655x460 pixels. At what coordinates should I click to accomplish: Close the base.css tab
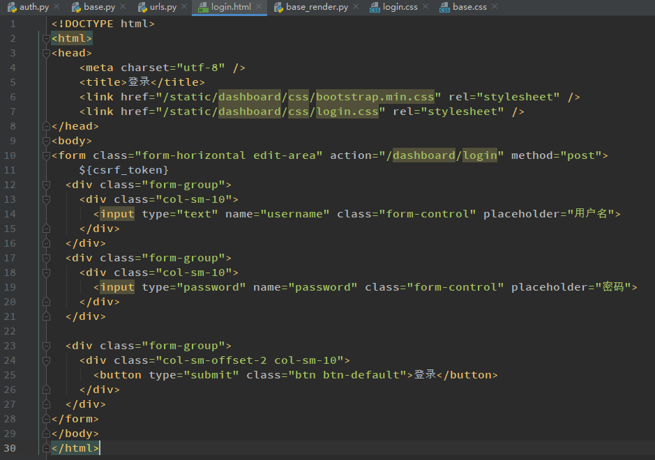click(495, 7)
